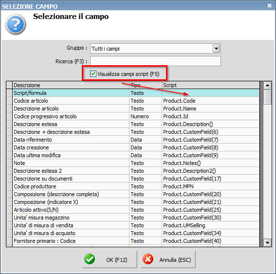Sort by the Descrizione column header
Viewport: 276px width, 274px height.
point(71,85)
